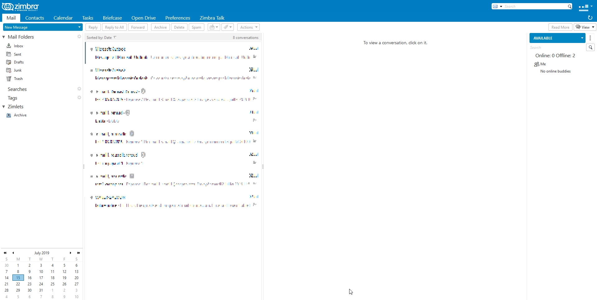597x300 pixels.
Task: Click the flag icon on the last conversation
Action: click(x=255, y=205)
